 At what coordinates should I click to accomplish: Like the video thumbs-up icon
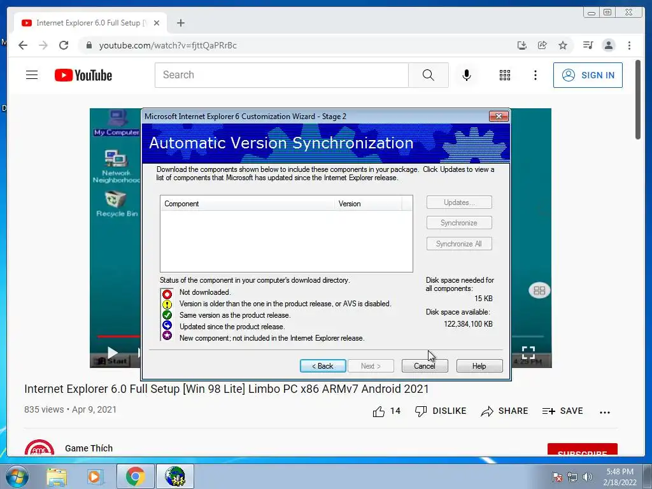tap(379, 411)
